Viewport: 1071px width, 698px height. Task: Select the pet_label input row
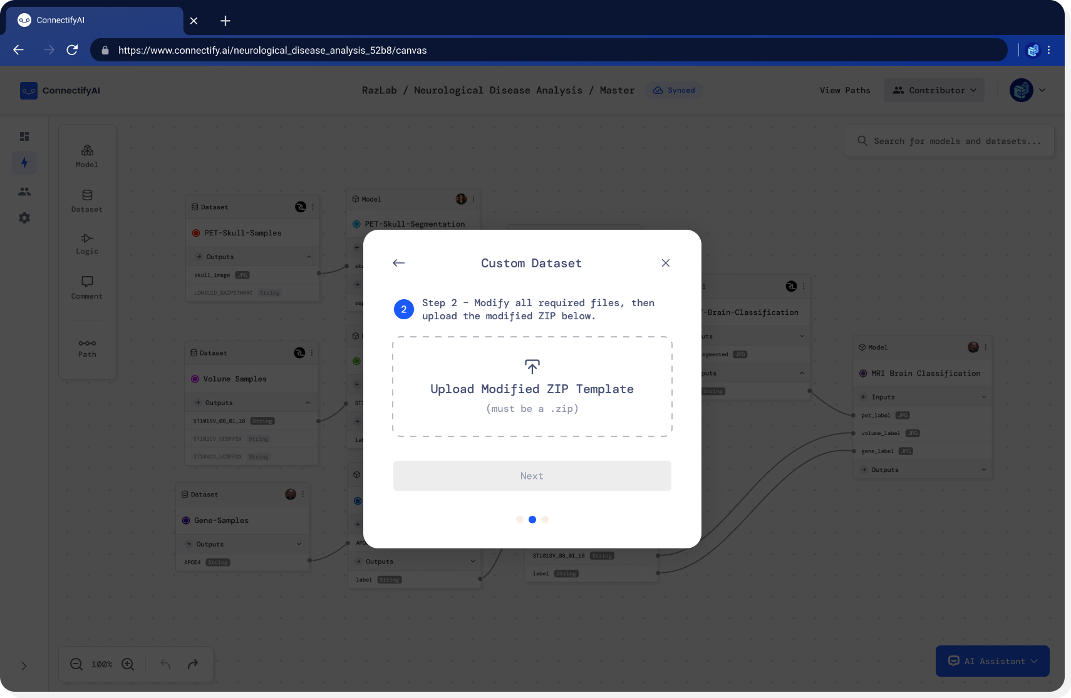pos(923,415)
